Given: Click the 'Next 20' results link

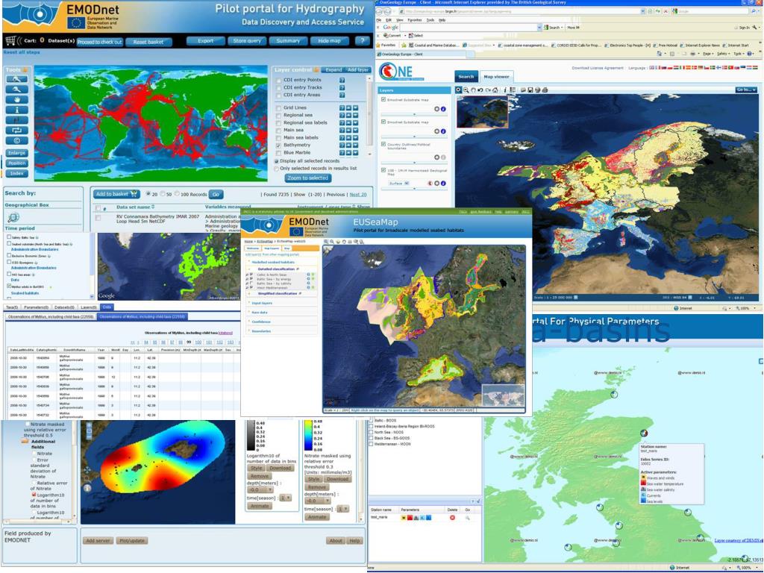Looking at the screenshot, I should click(x=358, y=195).
